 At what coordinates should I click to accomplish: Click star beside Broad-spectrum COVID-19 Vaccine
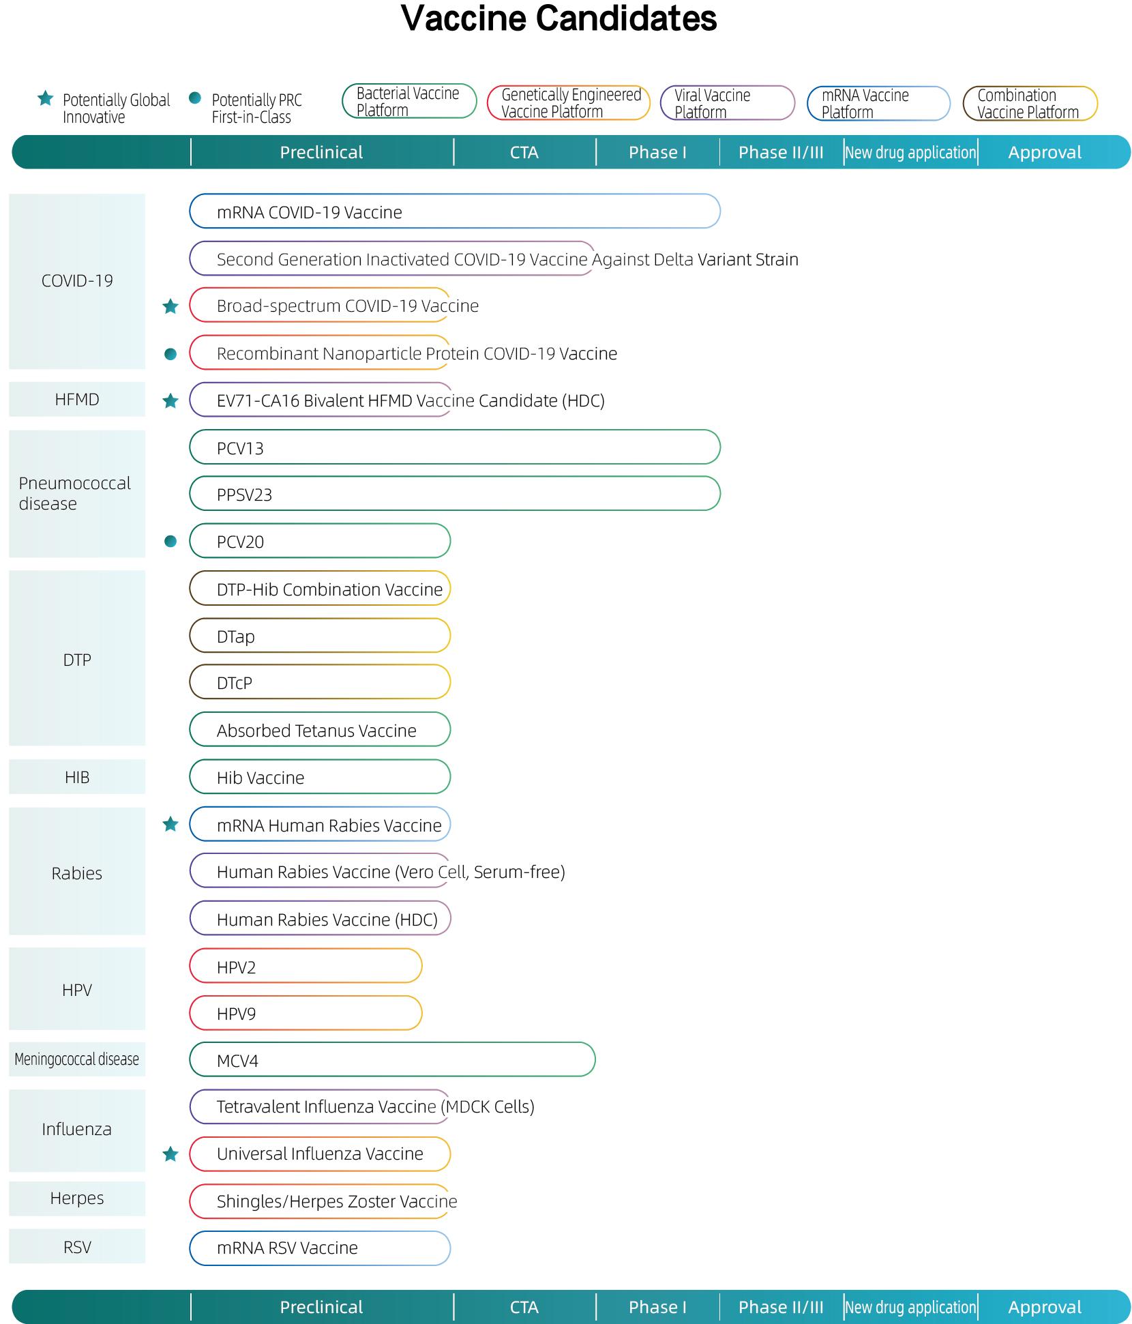click(x=170, y=306)
